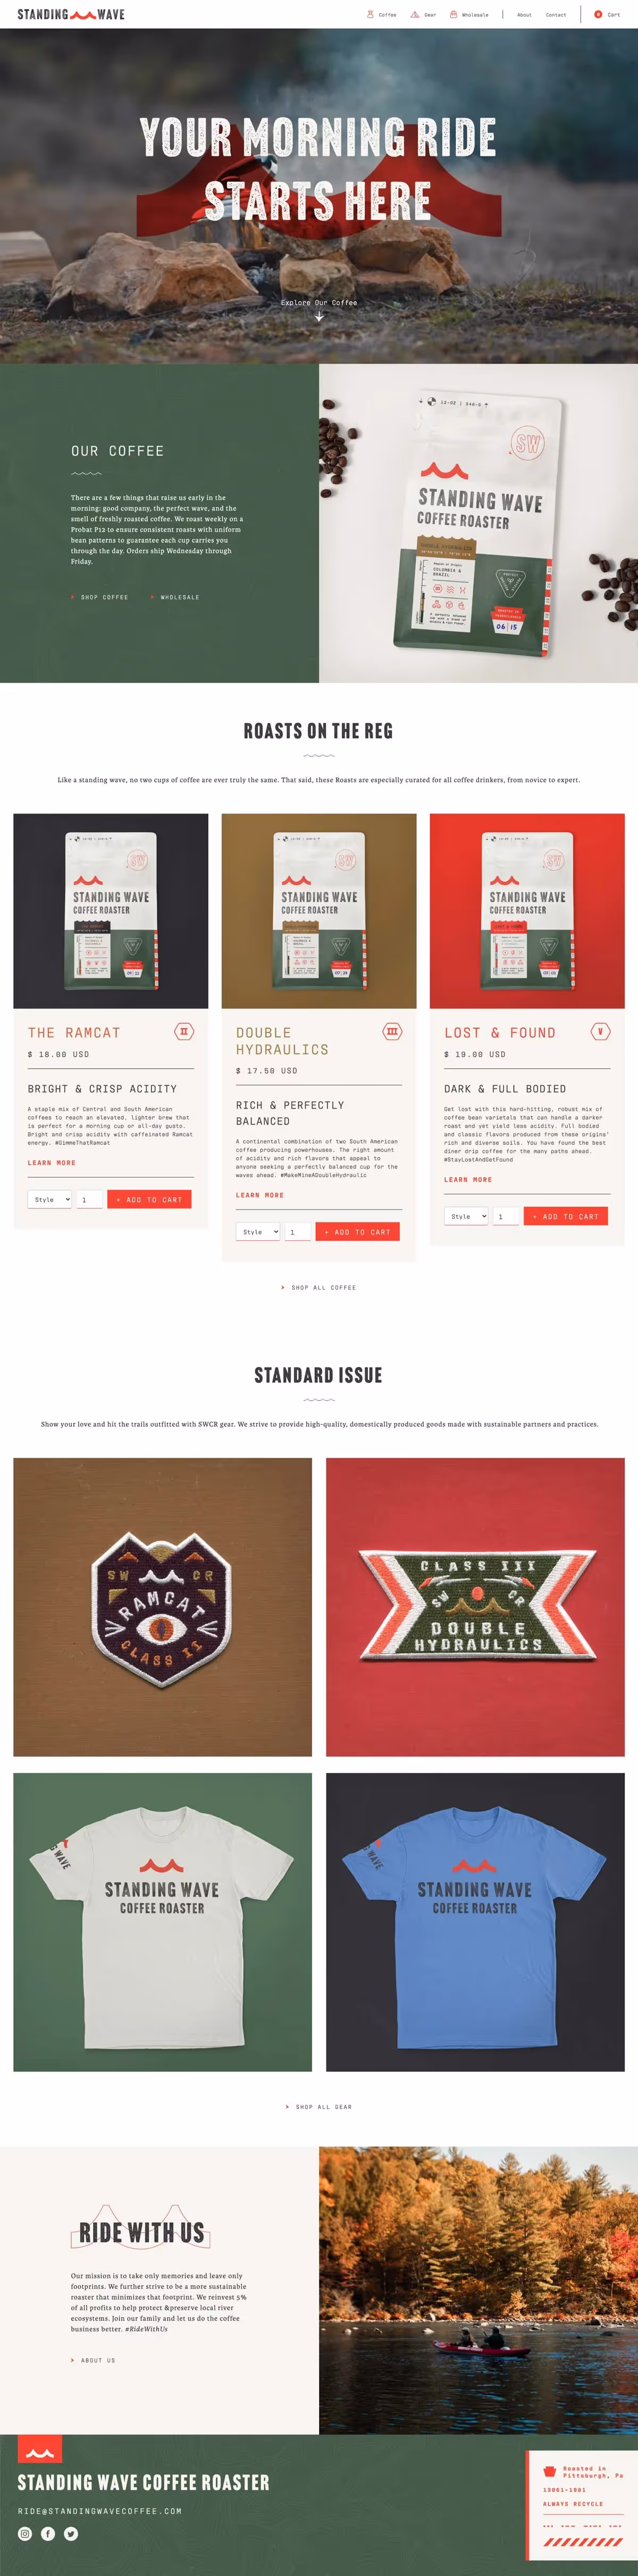
Task: Expand the Style dropdown for Double Hydraulics
Action: coord(258,1232)
